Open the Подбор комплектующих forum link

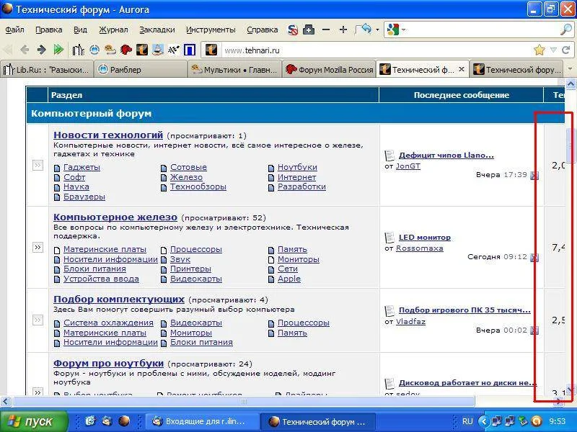pyautogui.click(x=119, y=299)
